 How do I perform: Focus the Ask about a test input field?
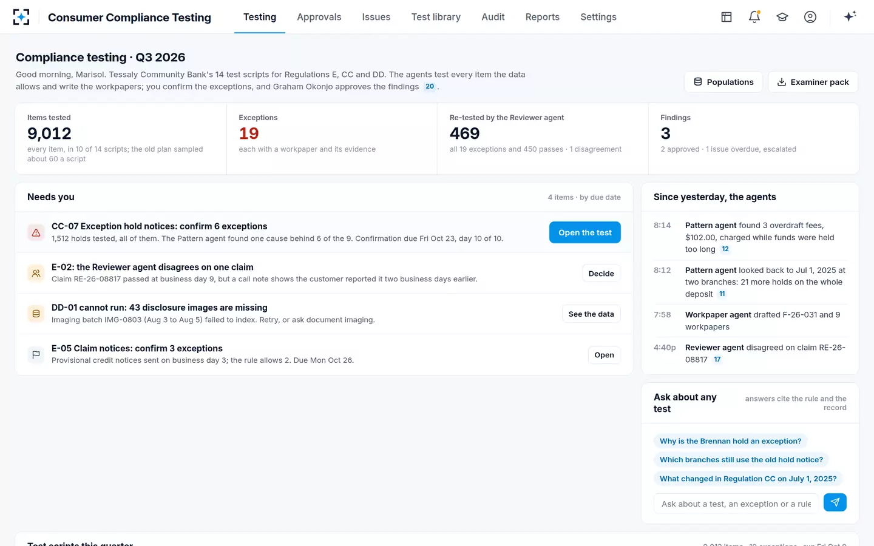736,504
